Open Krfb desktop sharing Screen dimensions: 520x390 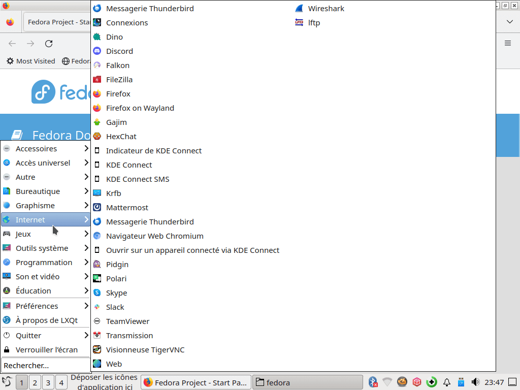click(107, 193)
